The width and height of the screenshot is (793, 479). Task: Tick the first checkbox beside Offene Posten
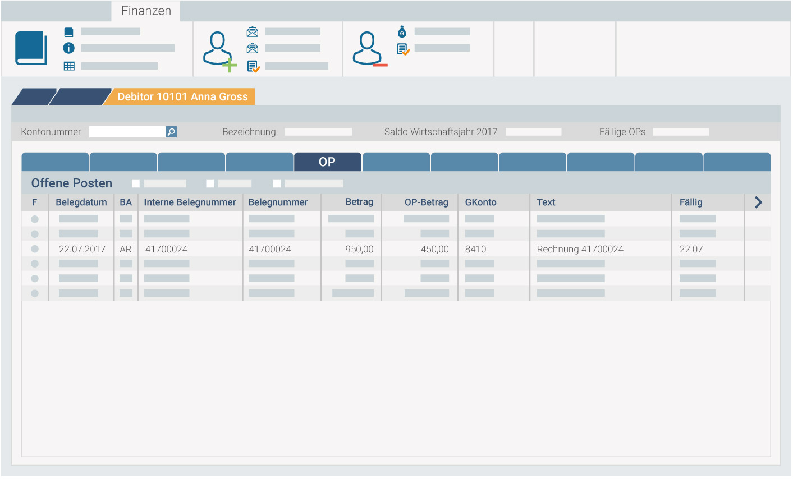(x=136, y=183)
